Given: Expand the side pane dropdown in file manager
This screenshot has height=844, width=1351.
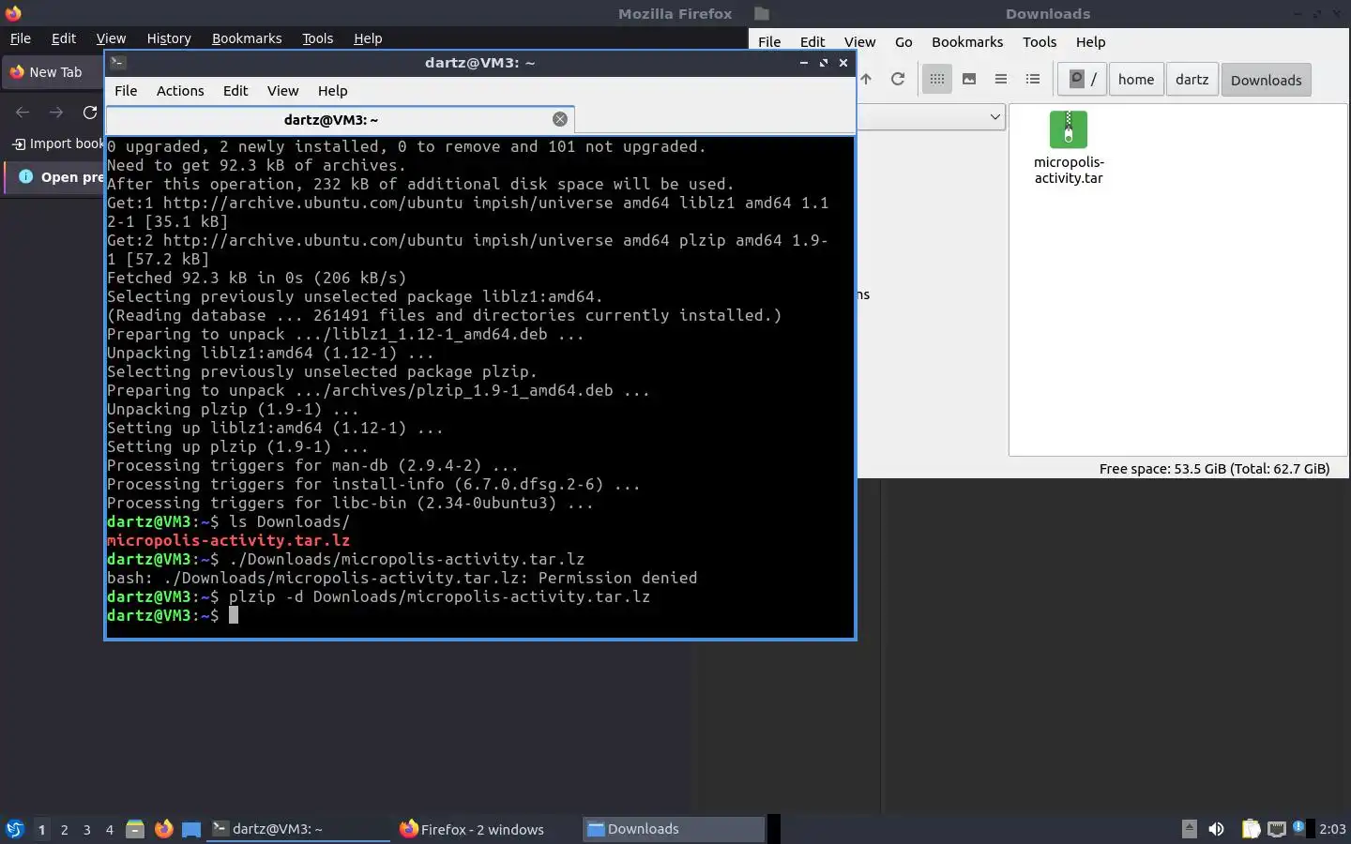Looking at the screenshot, I should point(994,117).
